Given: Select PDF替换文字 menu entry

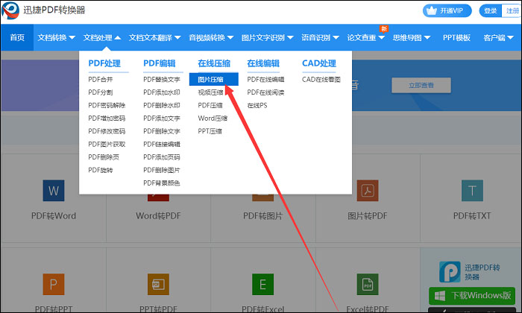Looking at the screenshot, I should pos(162,80).
